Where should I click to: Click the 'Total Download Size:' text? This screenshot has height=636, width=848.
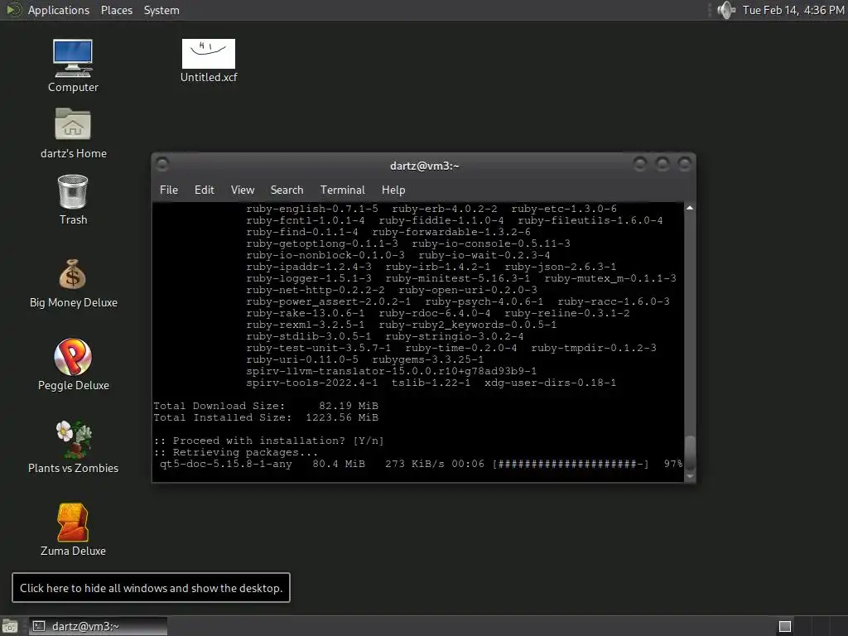219,406
